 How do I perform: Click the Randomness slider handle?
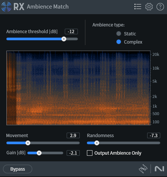tap(97, 143)
